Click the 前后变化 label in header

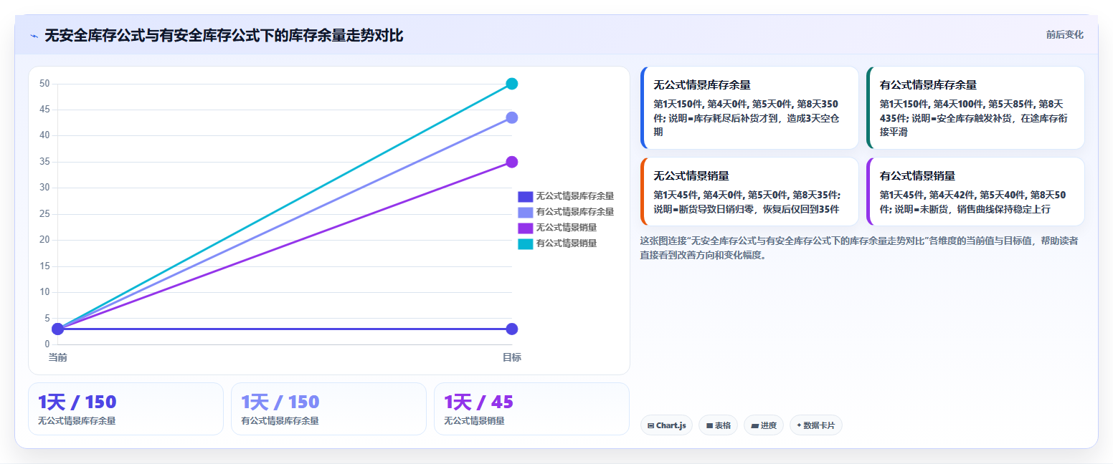(1064, 34)
